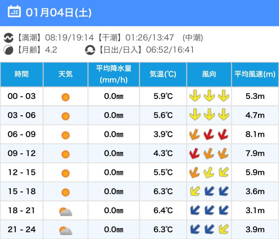Click the partly cloudy icon for 18 - 21
The image size is (279, 239).
click(65, 211)
